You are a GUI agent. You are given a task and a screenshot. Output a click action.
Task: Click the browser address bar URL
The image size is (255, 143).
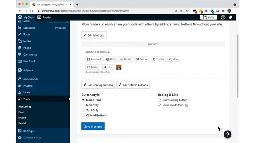(x=85, y=11)
